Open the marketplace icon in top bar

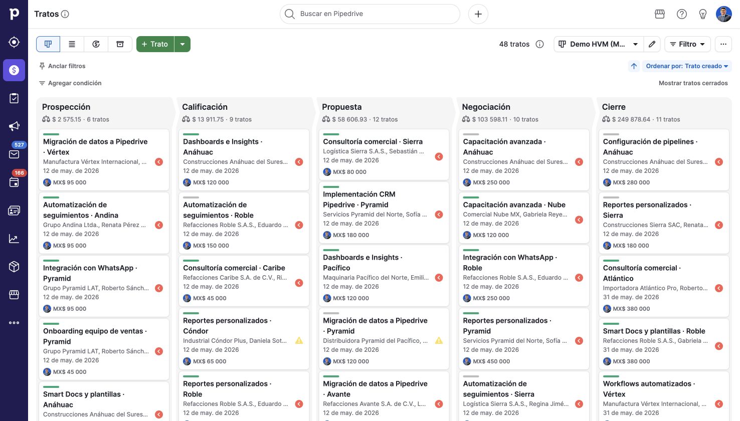coord(660,14)
